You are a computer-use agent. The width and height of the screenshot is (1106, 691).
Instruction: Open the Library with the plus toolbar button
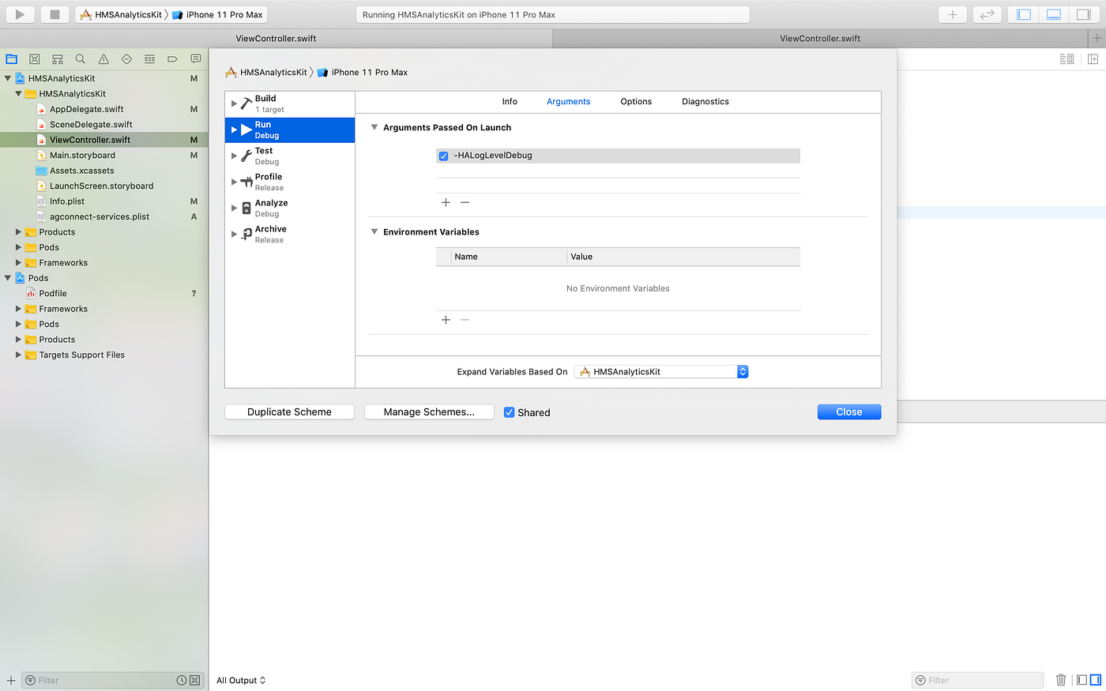(x=953, y=14)
